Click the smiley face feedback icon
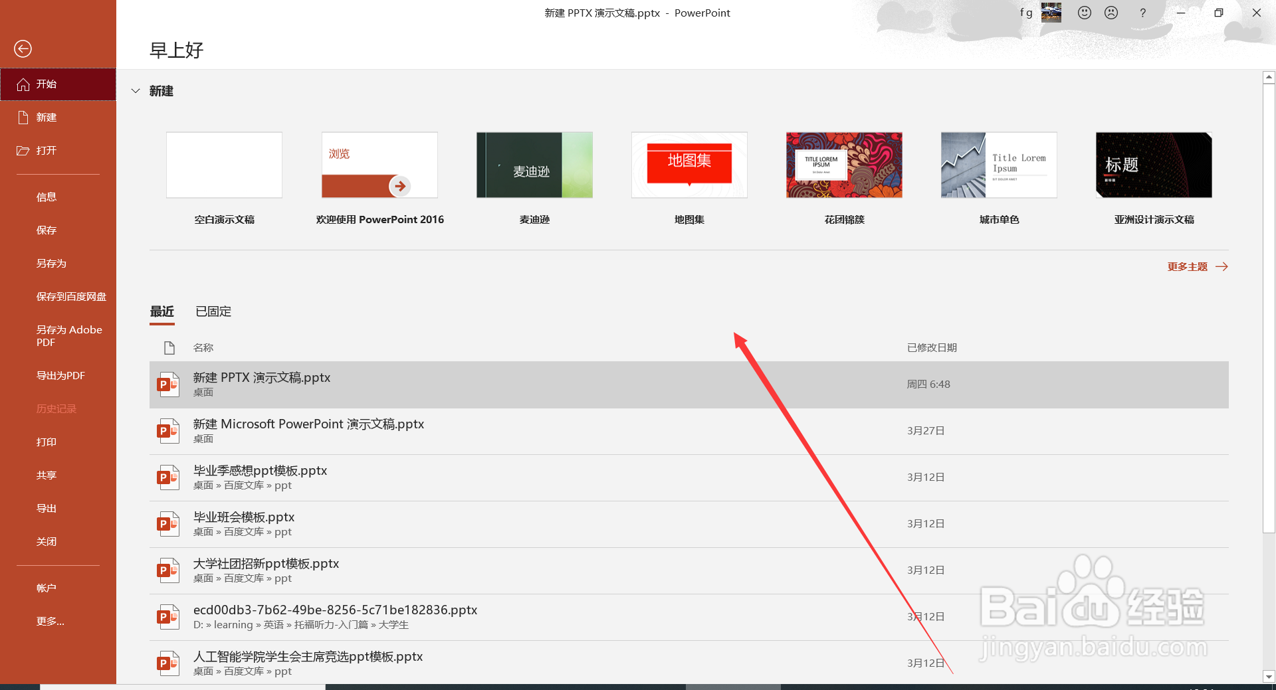The image size is (1276, 690). coord(1085,13)
